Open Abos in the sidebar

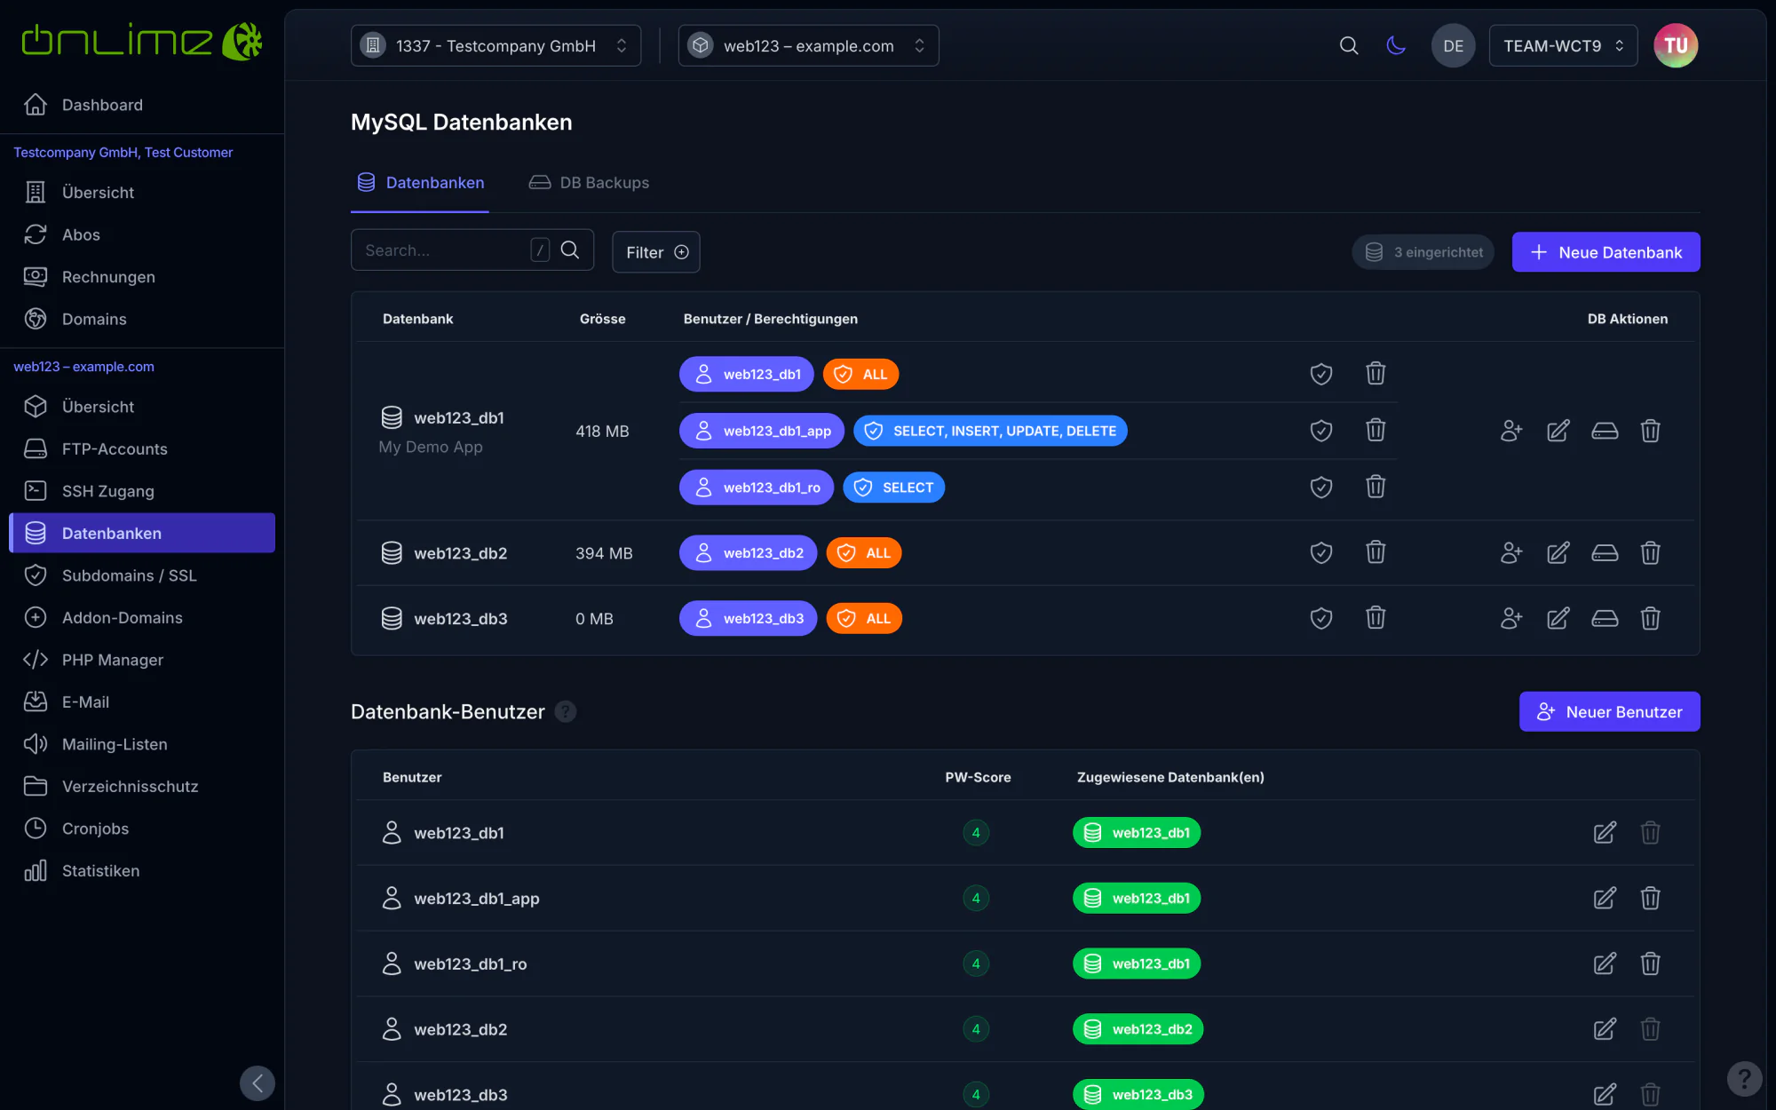(x=142, y=234)
